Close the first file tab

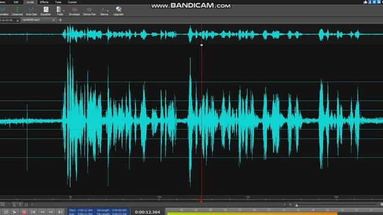pyautogui.click(x=17, y=21)
